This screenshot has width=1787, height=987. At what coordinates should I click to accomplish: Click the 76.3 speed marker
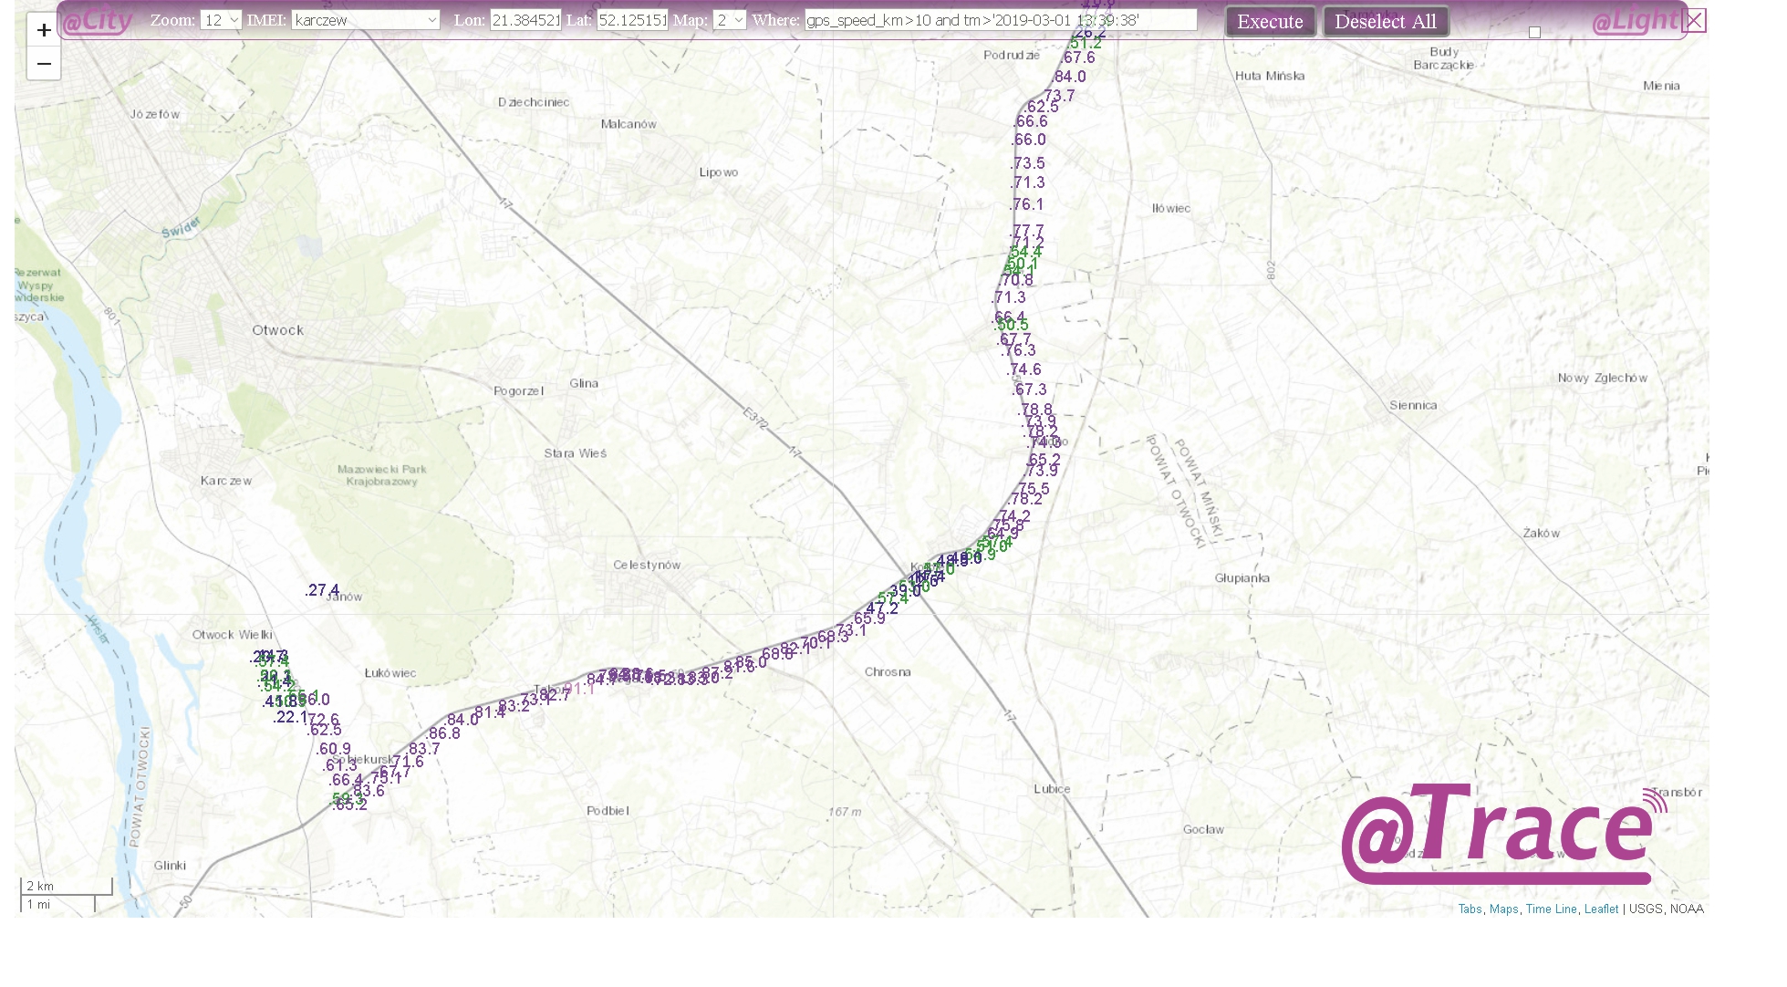click(x=1018, y=350)
